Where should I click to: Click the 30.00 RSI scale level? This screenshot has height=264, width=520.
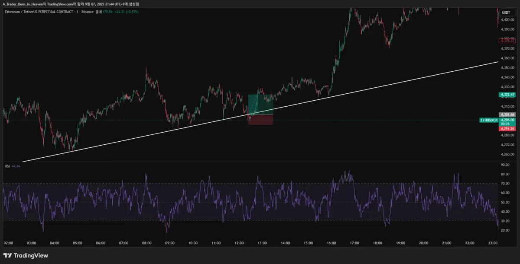point(505,221)
